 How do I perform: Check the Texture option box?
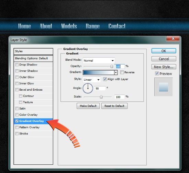[21, 102]
